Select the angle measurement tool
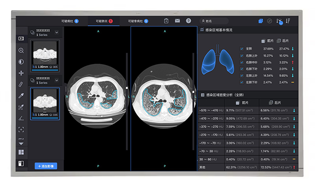 click(21, 118)
